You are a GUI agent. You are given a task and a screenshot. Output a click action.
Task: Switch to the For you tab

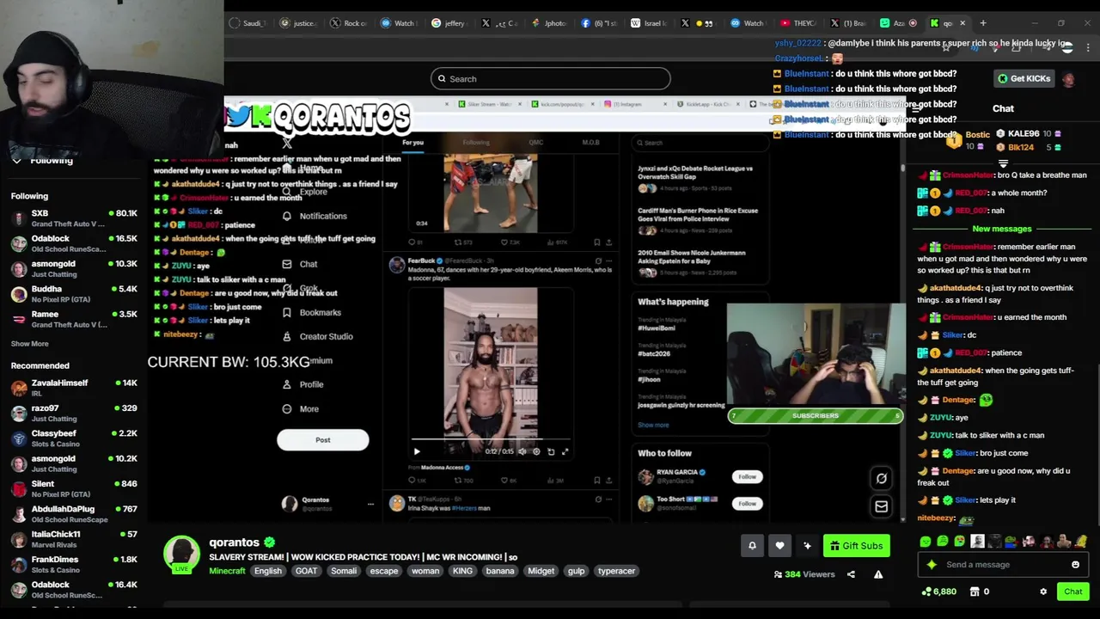[x=412, y=143]
